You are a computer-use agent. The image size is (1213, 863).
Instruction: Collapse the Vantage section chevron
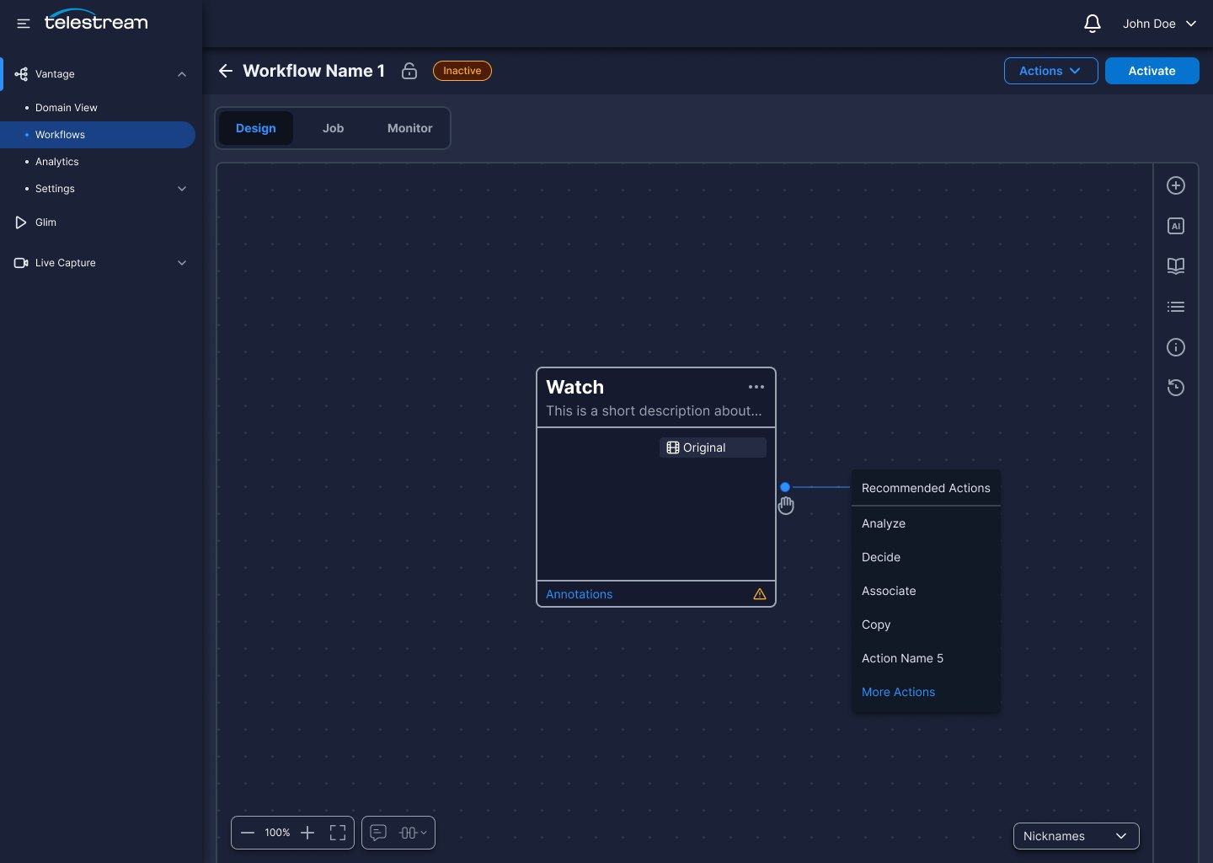(x=182, y=74)
